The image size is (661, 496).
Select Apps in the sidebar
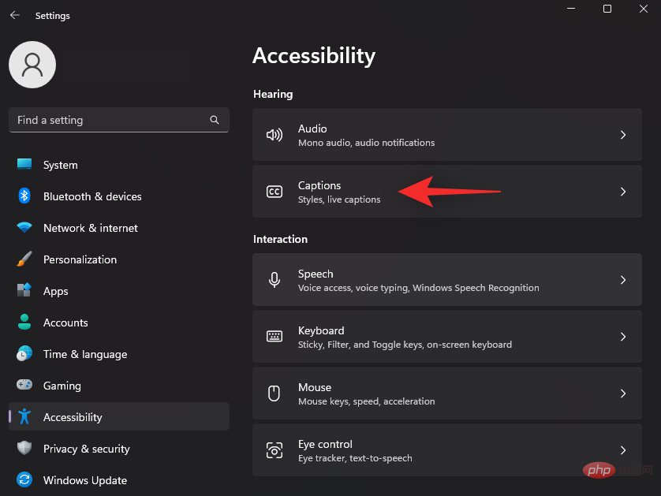(119, 291)
